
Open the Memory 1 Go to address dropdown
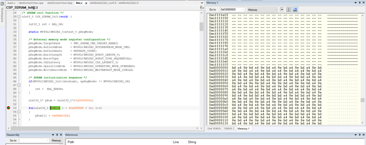coord(243,10)
